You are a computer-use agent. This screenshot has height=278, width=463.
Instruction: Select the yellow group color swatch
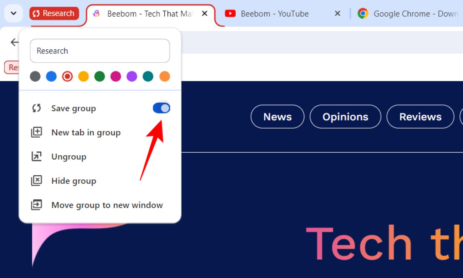point(83,76)
